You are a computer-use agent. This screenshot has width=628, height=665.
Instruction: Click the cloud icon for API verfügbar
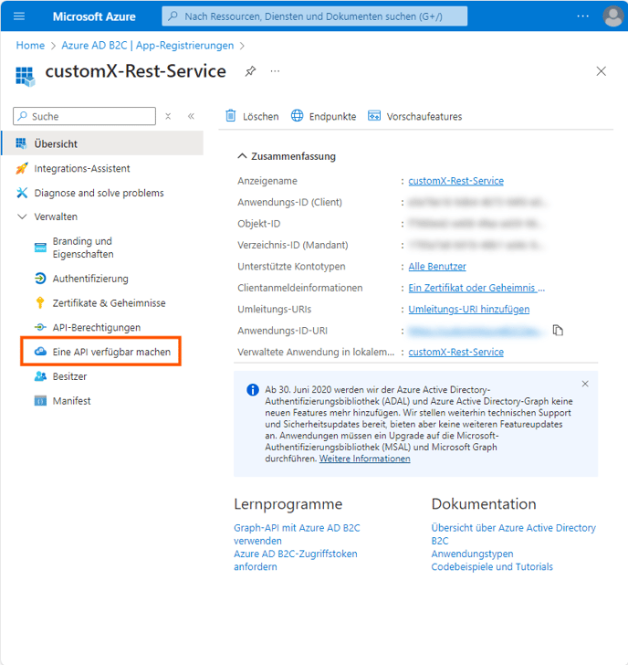40,352
